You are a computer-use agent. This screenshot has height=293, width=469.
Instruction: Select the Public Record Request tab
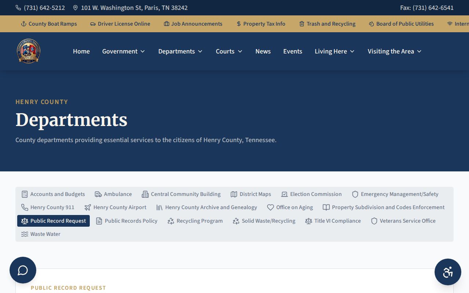(53, 221)
